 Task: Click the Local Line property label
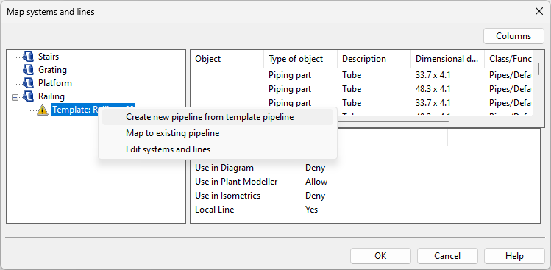[214, 210]
